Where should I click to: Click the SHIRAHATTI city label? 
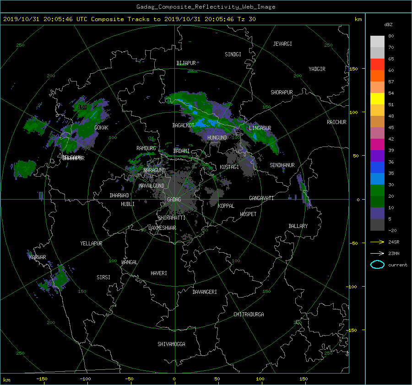[x=172, y=218]
